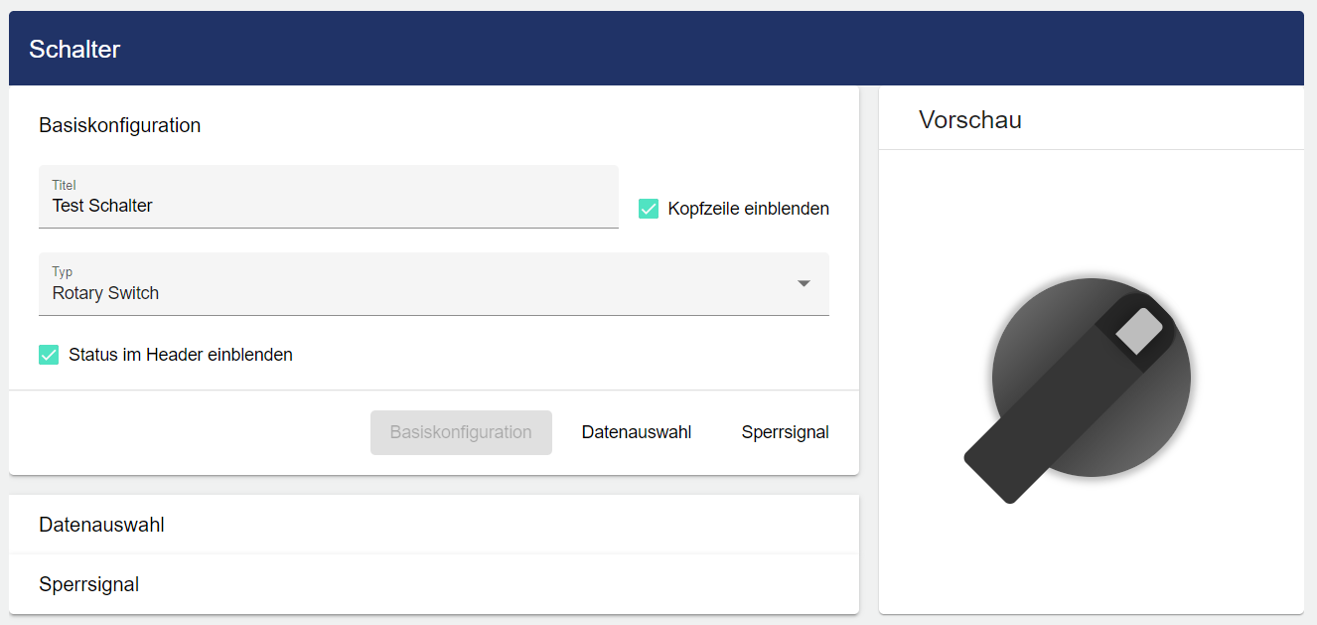This screenshot has width=1317, height=625.
Task: Toggle Status im Header einblenden checkbox
Action: pos(49,355)
